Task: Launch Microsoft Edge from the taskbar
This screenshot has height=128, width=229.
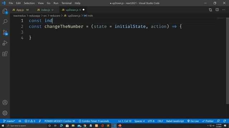Action: 61,126
